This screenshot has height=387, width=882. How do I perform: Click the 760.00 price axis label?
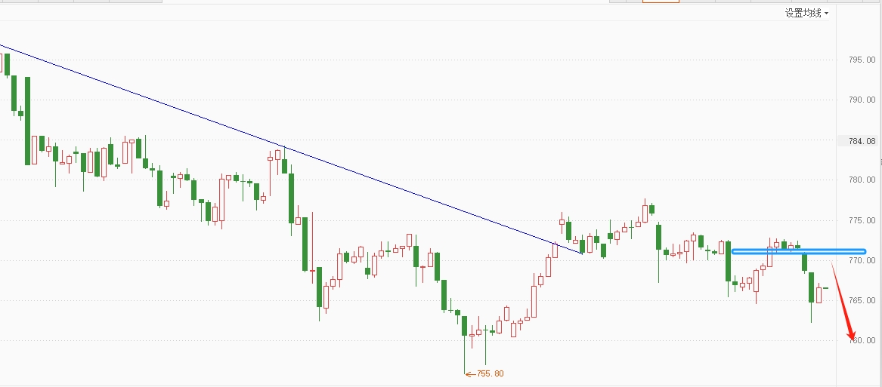coord(862,340)
